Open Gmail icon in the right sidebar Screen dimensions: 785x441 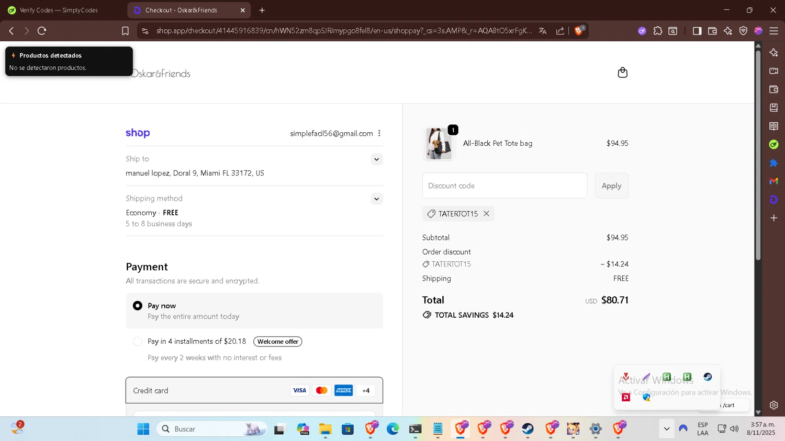click(773, 181)
